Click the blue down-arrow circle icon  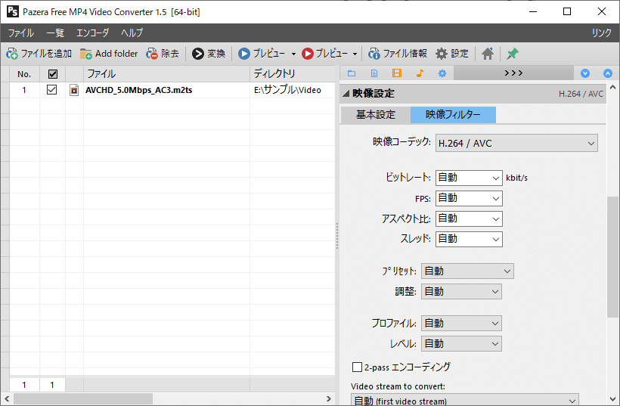585,73
